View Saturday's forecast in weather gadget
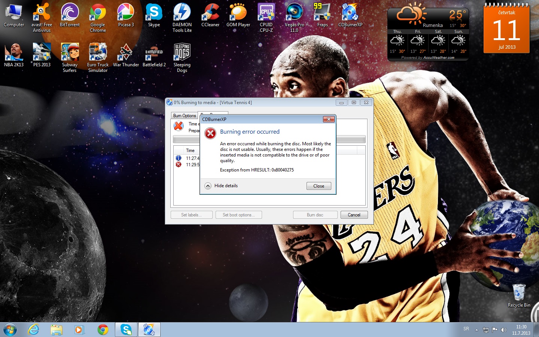Image resolution: width=539 pixels, height=337 pixels. point(438,42)
